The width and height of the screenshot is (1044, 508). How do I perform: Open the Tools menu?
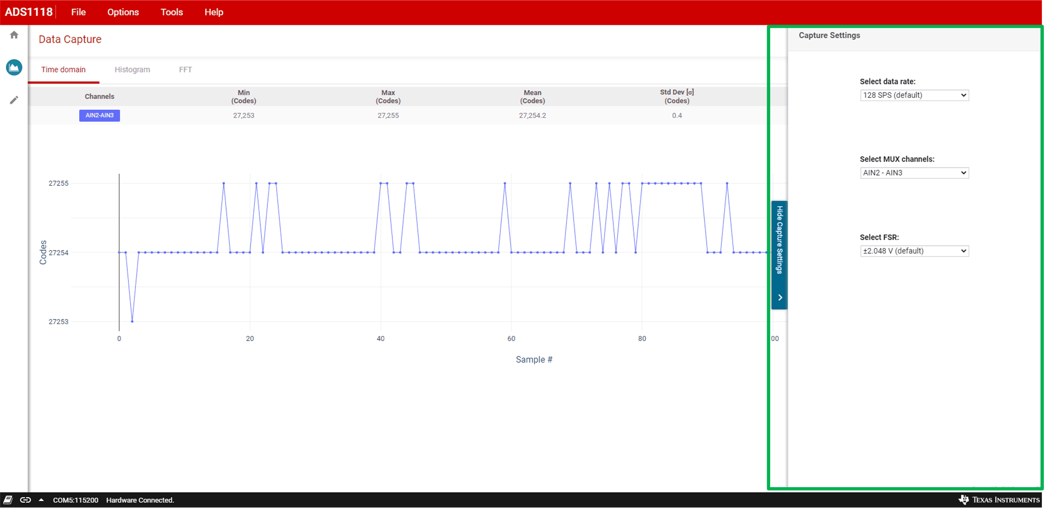pos(172,12)
